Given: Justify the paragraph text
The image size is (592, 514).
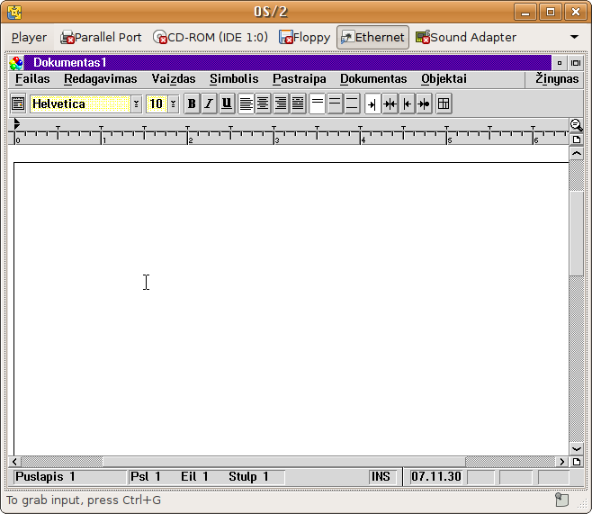Looking at the screenshot, I should click(x=298, y=104).
